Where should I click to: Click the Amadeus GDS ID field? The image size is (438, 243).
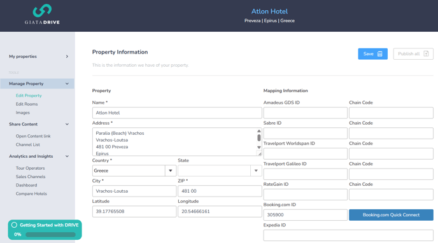tap(306, 113)
